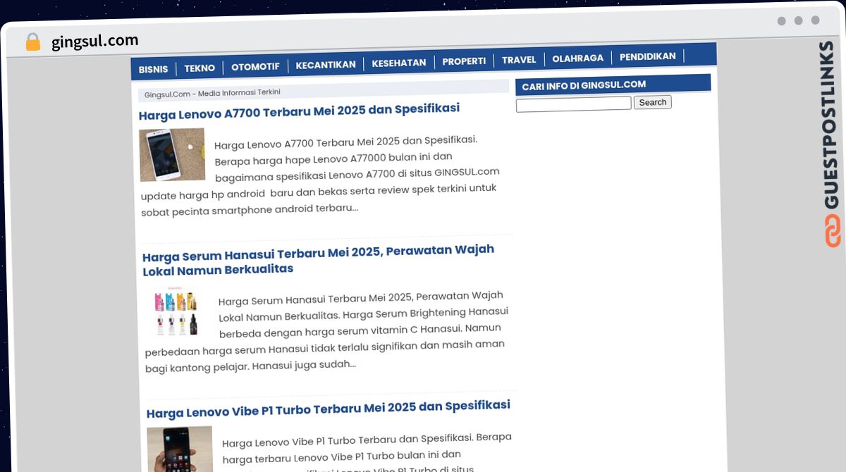Screen dimensions: 846x472
Task: Open the PROPERTI menu item
Action: click(464, 61)
